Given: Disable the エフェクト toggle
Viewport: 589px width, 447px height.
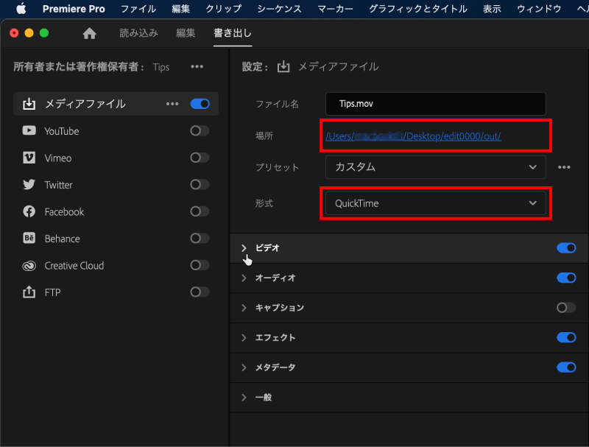Looking at the screenshot, I should 566,337.
